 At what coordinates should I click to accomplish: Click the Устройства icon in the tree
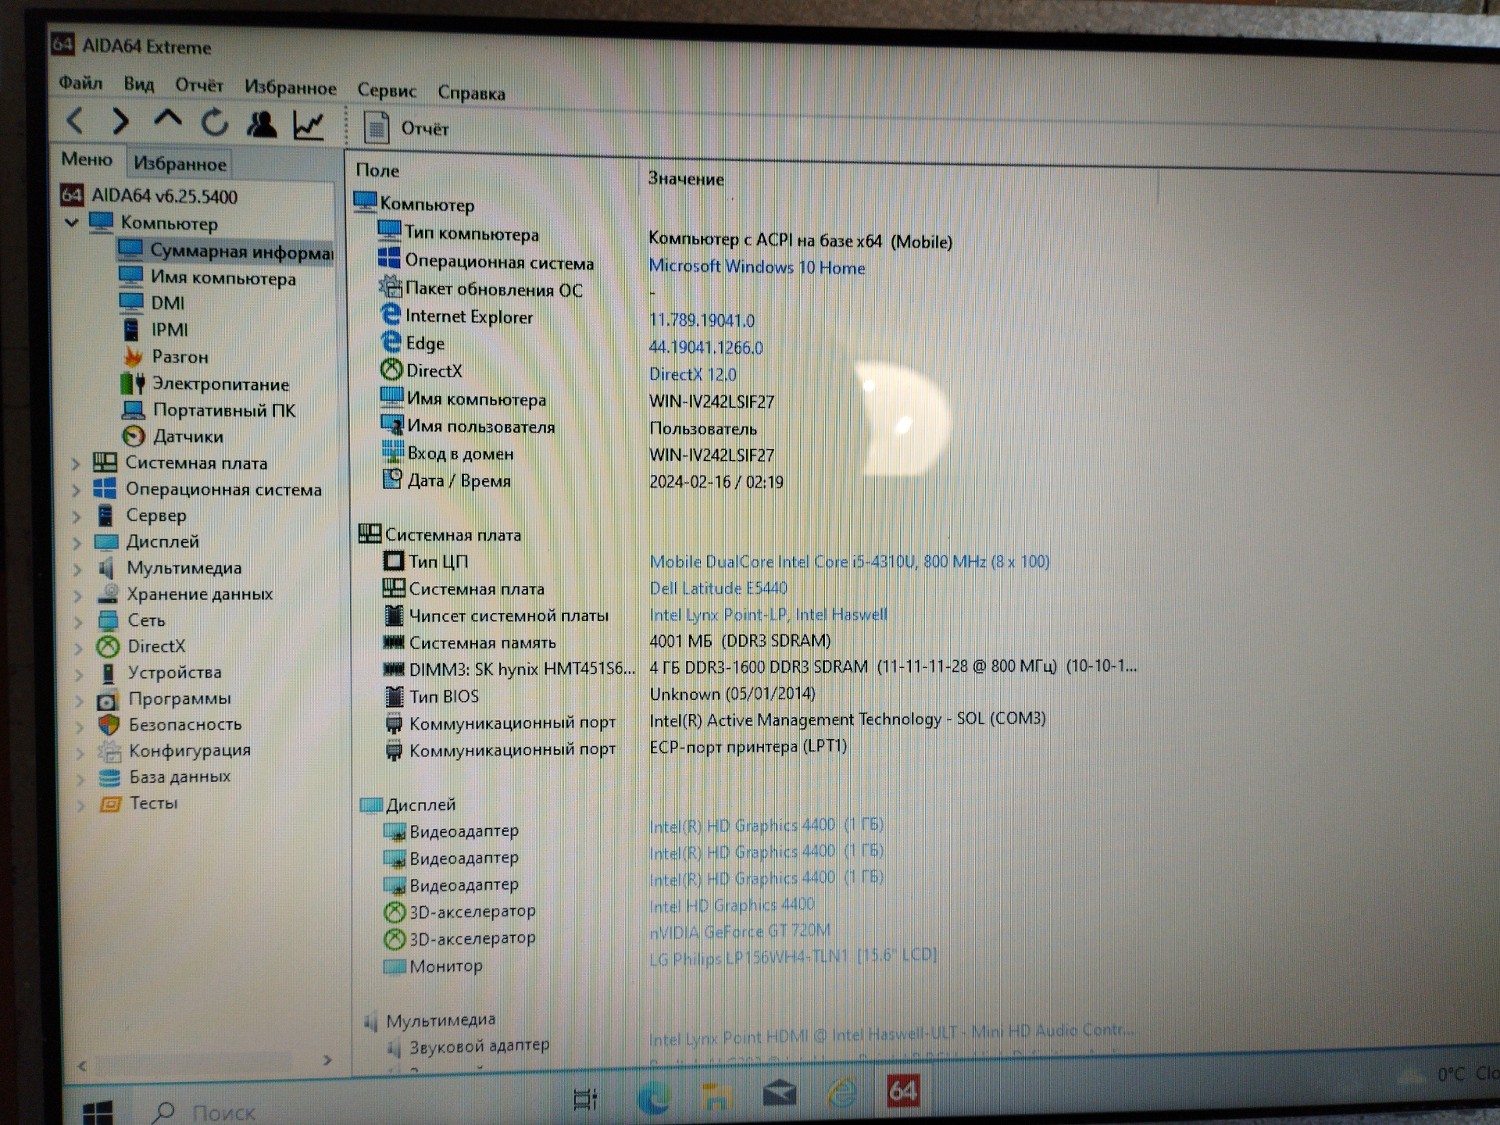[108, 673]
